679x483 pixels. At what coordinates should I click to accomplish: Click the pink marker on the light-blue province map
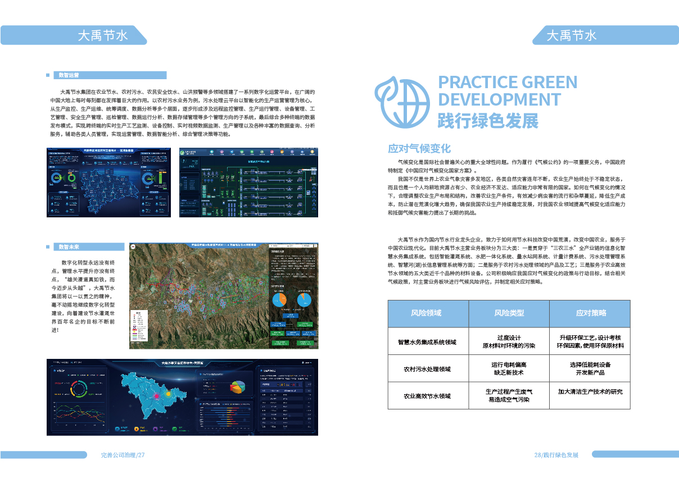(x=156, y=397)
